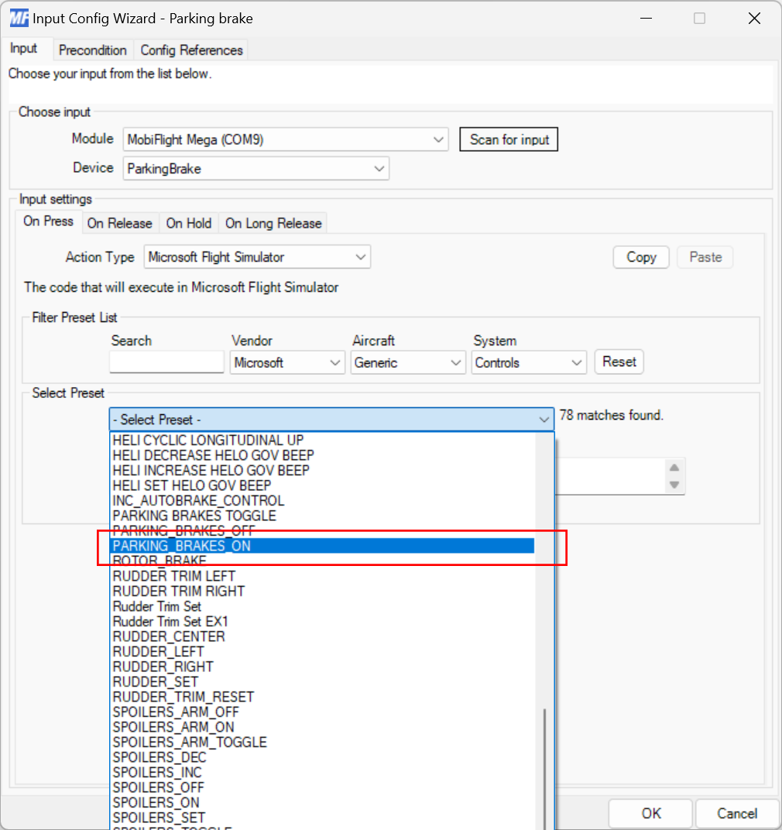This screenshot has height=830, width=782.
Task: Click the Copy button
Action: (x=640, y=256)
